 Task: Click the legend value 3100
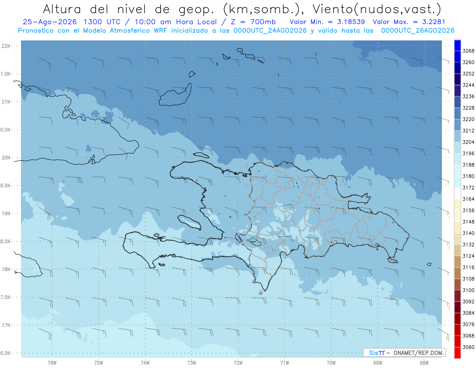click(x=468, y=290)
